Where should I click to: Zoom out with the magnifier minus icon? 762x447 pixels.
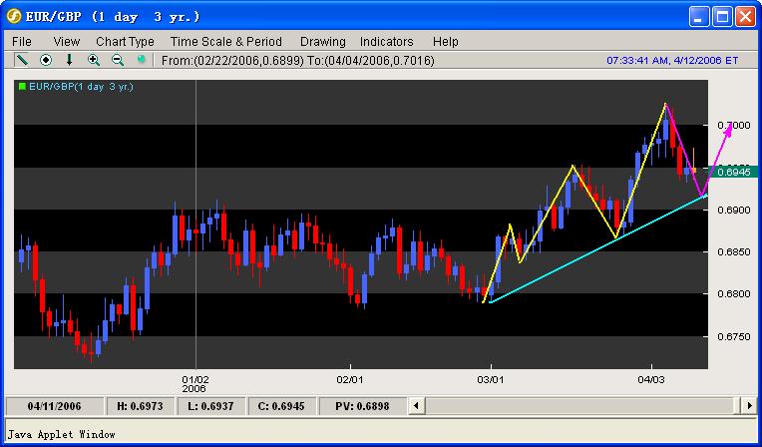pyautogui.click(x=118, y=60)
